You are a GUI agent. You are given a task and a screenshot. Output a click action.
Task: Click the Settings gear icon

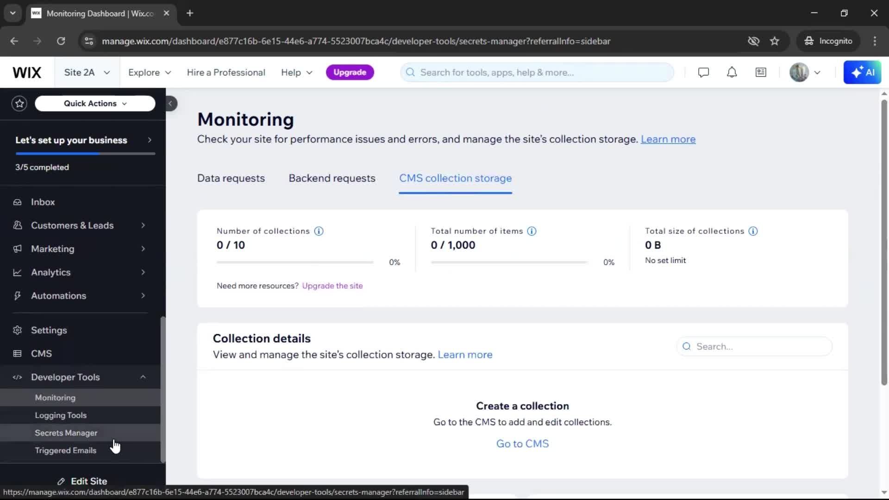18,331
